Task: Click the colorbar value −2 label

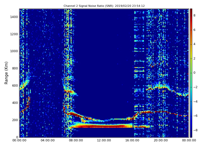Action: coord(195,87)
